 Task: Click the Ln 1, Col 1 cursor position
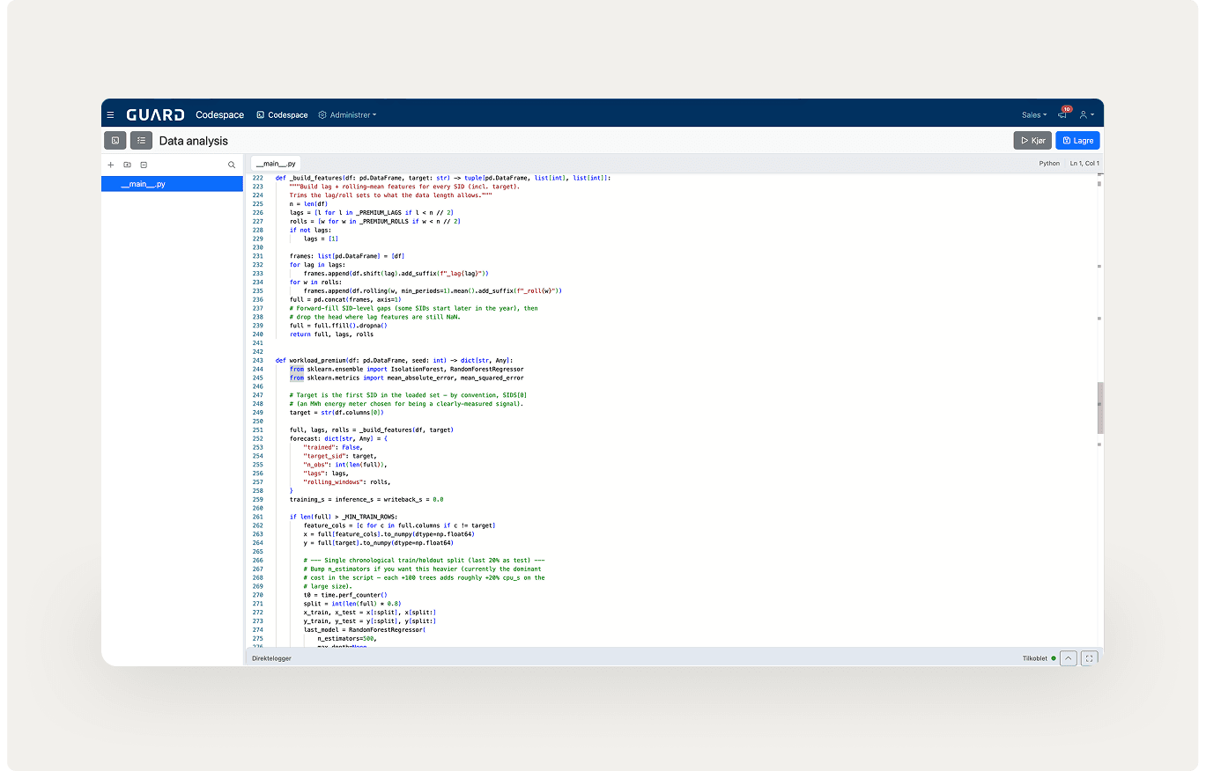point(1084,163)
